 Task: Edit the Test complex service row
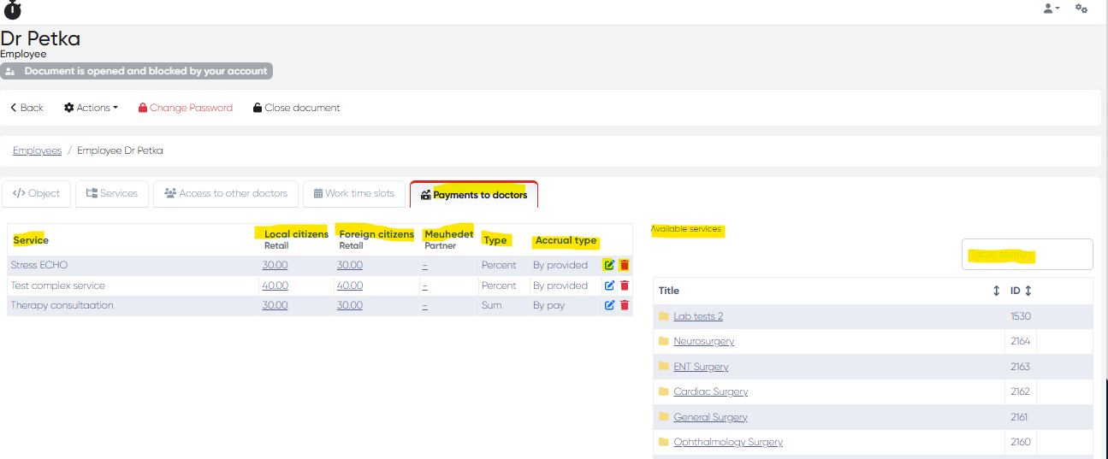610,285
